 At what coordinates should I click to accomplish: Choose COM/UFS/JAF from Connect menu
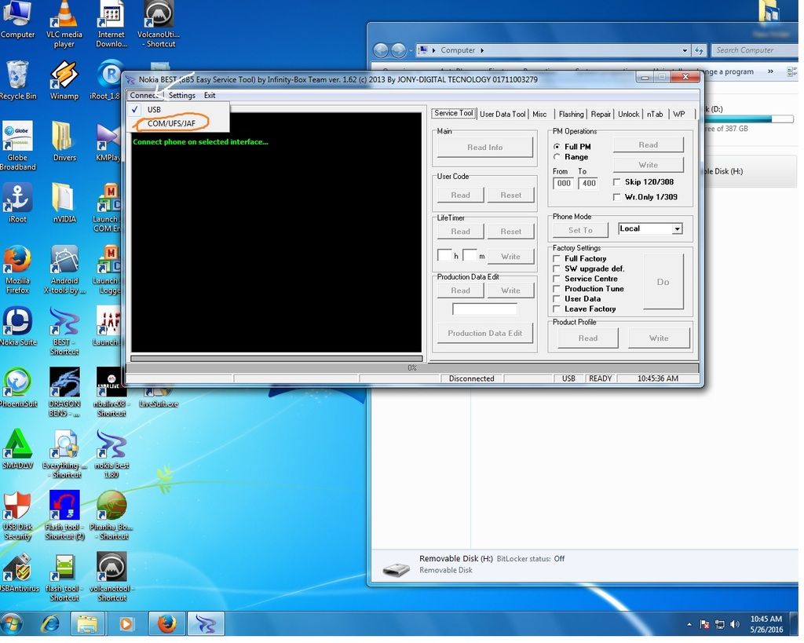coord(171,123)
